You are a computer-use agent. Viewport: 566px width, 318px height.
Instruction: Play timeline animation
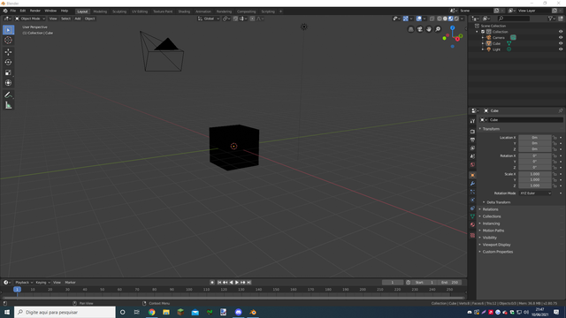[237, 283]
